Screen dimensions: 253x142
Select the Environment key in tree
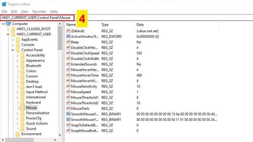[x=31, y=134]
